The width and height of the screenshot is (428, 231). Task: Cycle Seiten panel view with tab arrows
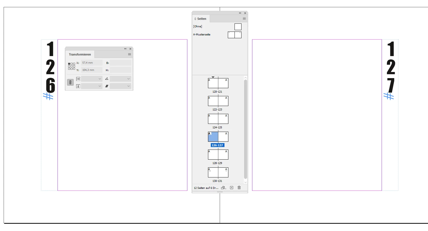coord(195,19)
